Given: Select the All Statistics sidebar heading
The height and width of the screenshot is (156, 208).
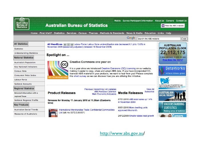Looking at the screenshot, I should (x=21, y=44).
